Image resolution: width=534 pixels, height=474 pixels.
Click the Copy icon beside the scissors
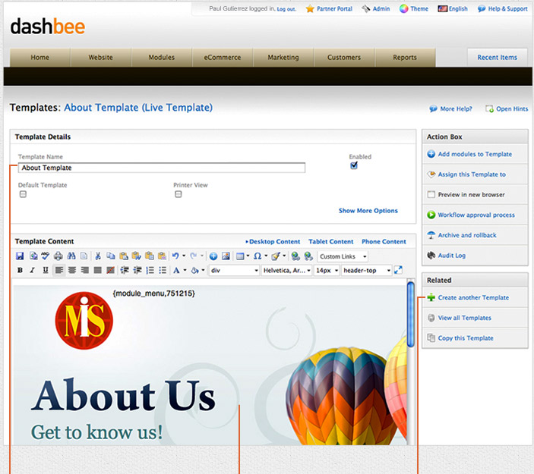111,256
